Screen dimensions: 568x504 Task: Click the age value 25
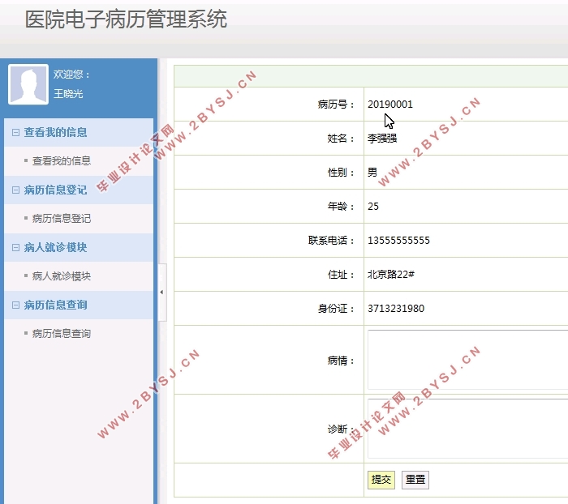[x=373, y=207]
